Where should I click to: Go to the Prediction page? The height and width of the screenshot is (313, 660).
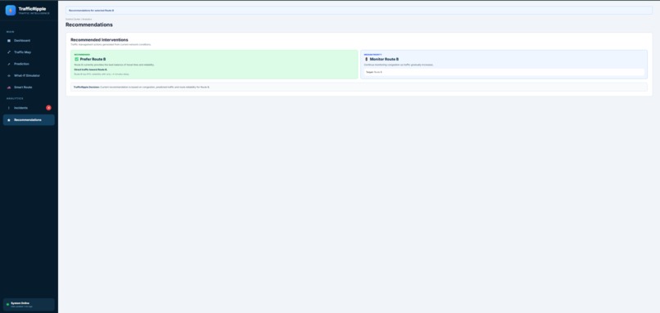(x=29, y=64)
